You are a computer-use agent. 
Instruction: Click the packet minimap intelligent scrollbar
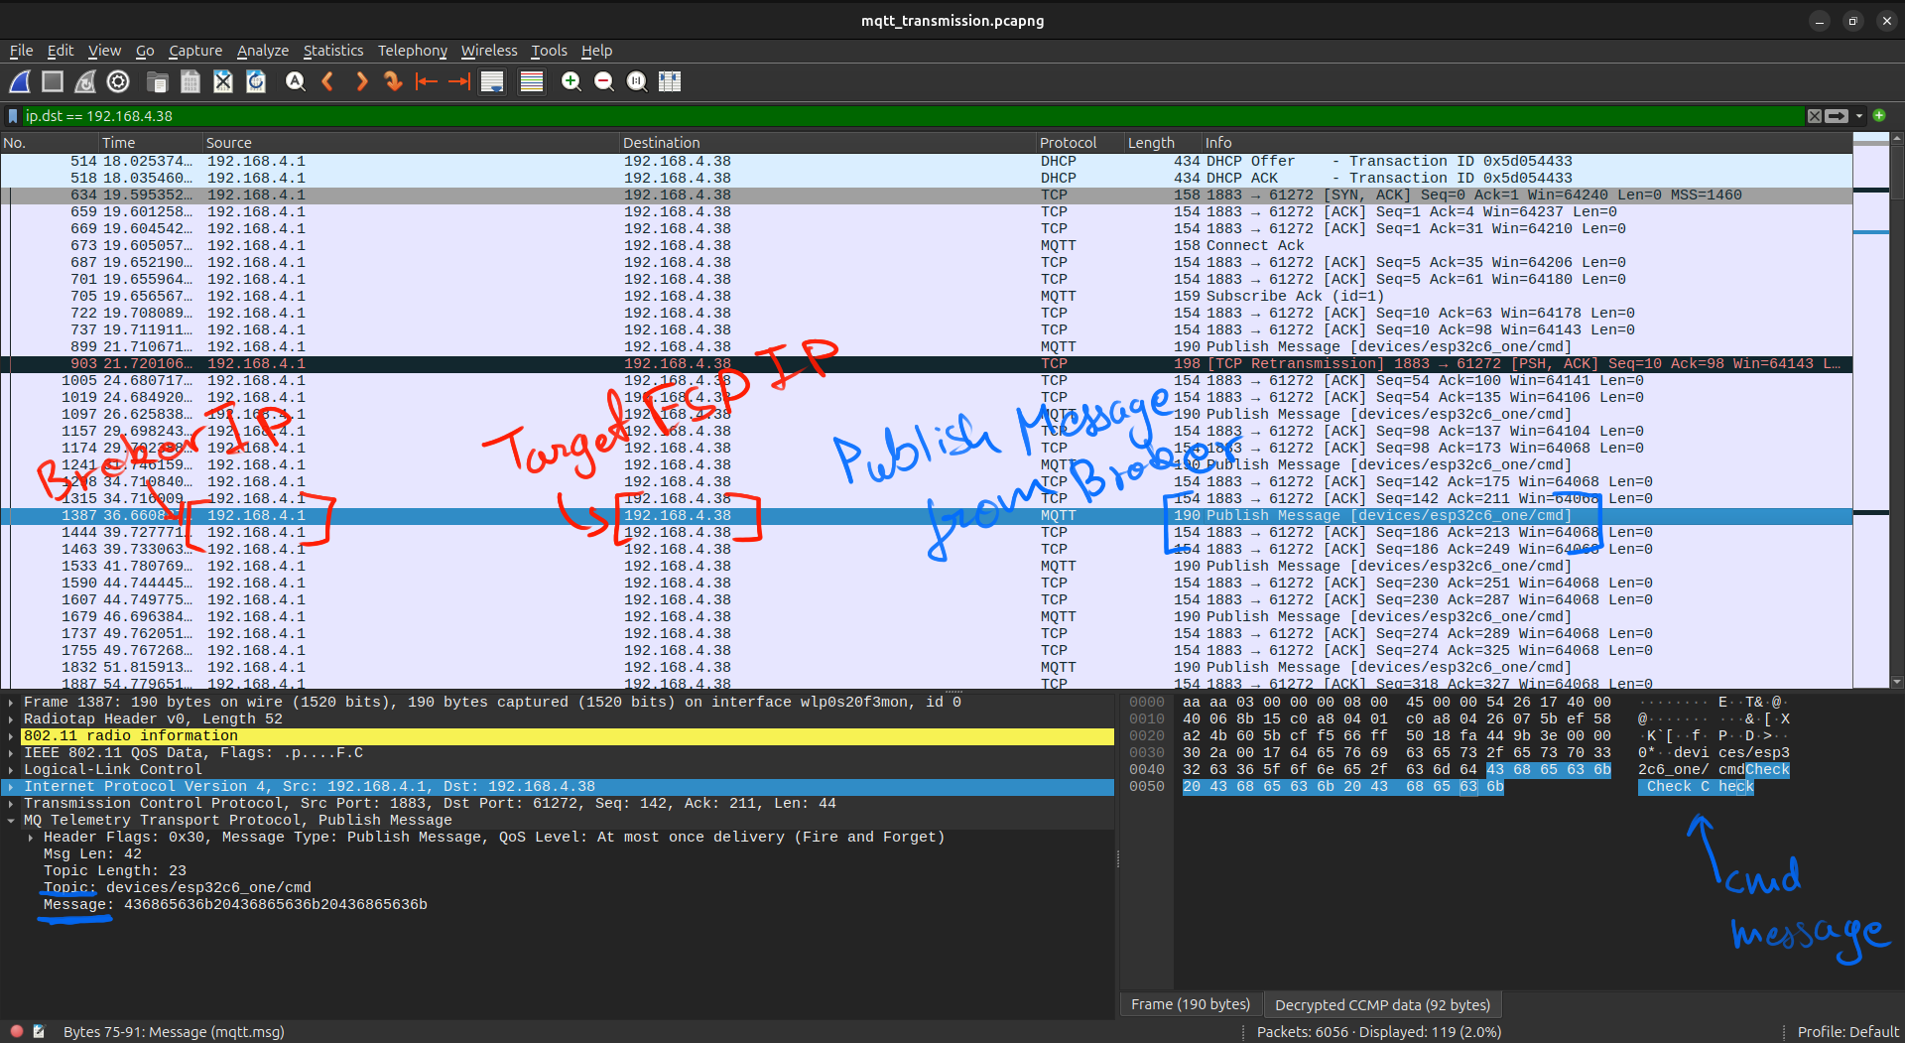point(1871,412)
